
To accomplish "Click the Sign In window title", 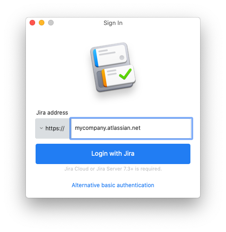I will [113, 23].
